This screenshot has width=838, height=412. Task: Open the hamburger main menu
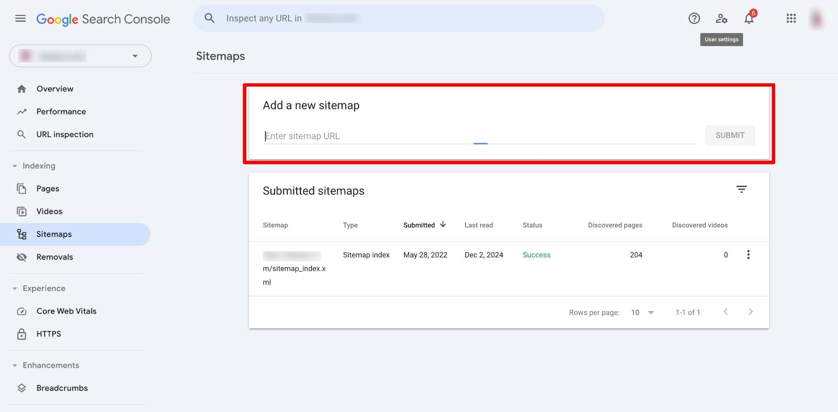pyautogui.click(x=20, y=19)
